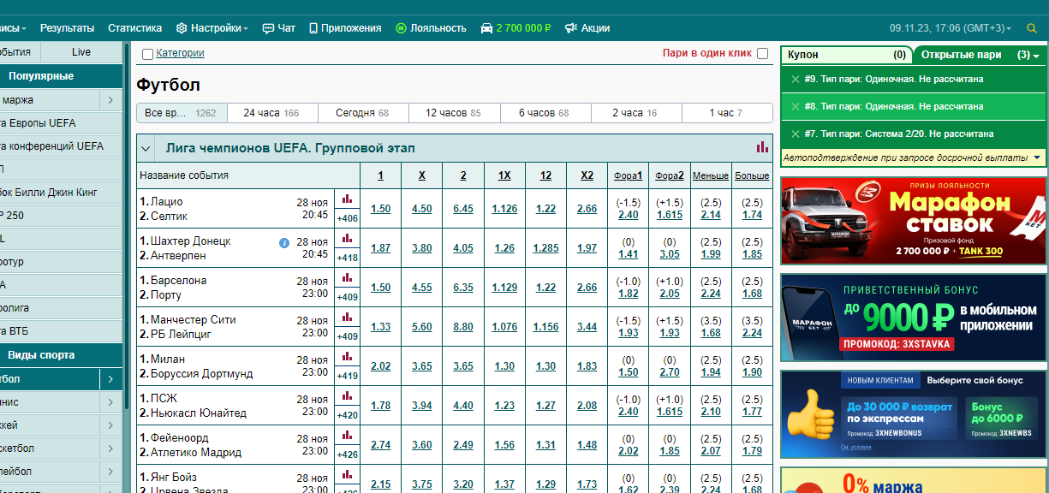
Task: Filter events by 12 часов
Action: [453, 113]
